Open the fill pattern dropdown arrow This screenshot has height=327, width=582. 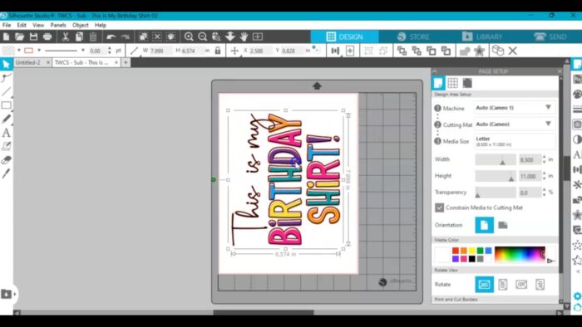click(x=19, y=51)
